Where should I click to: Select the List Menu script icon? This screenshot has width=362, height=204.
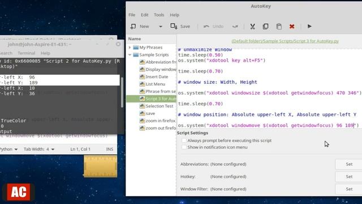(142, 84)
